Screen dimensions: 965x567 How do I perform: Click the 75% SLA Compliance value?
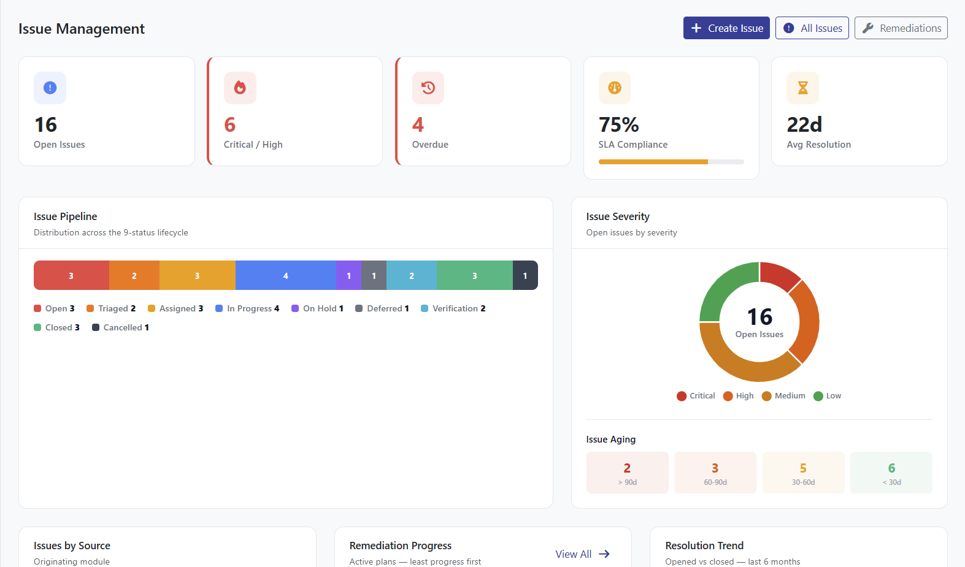[619, 124]
